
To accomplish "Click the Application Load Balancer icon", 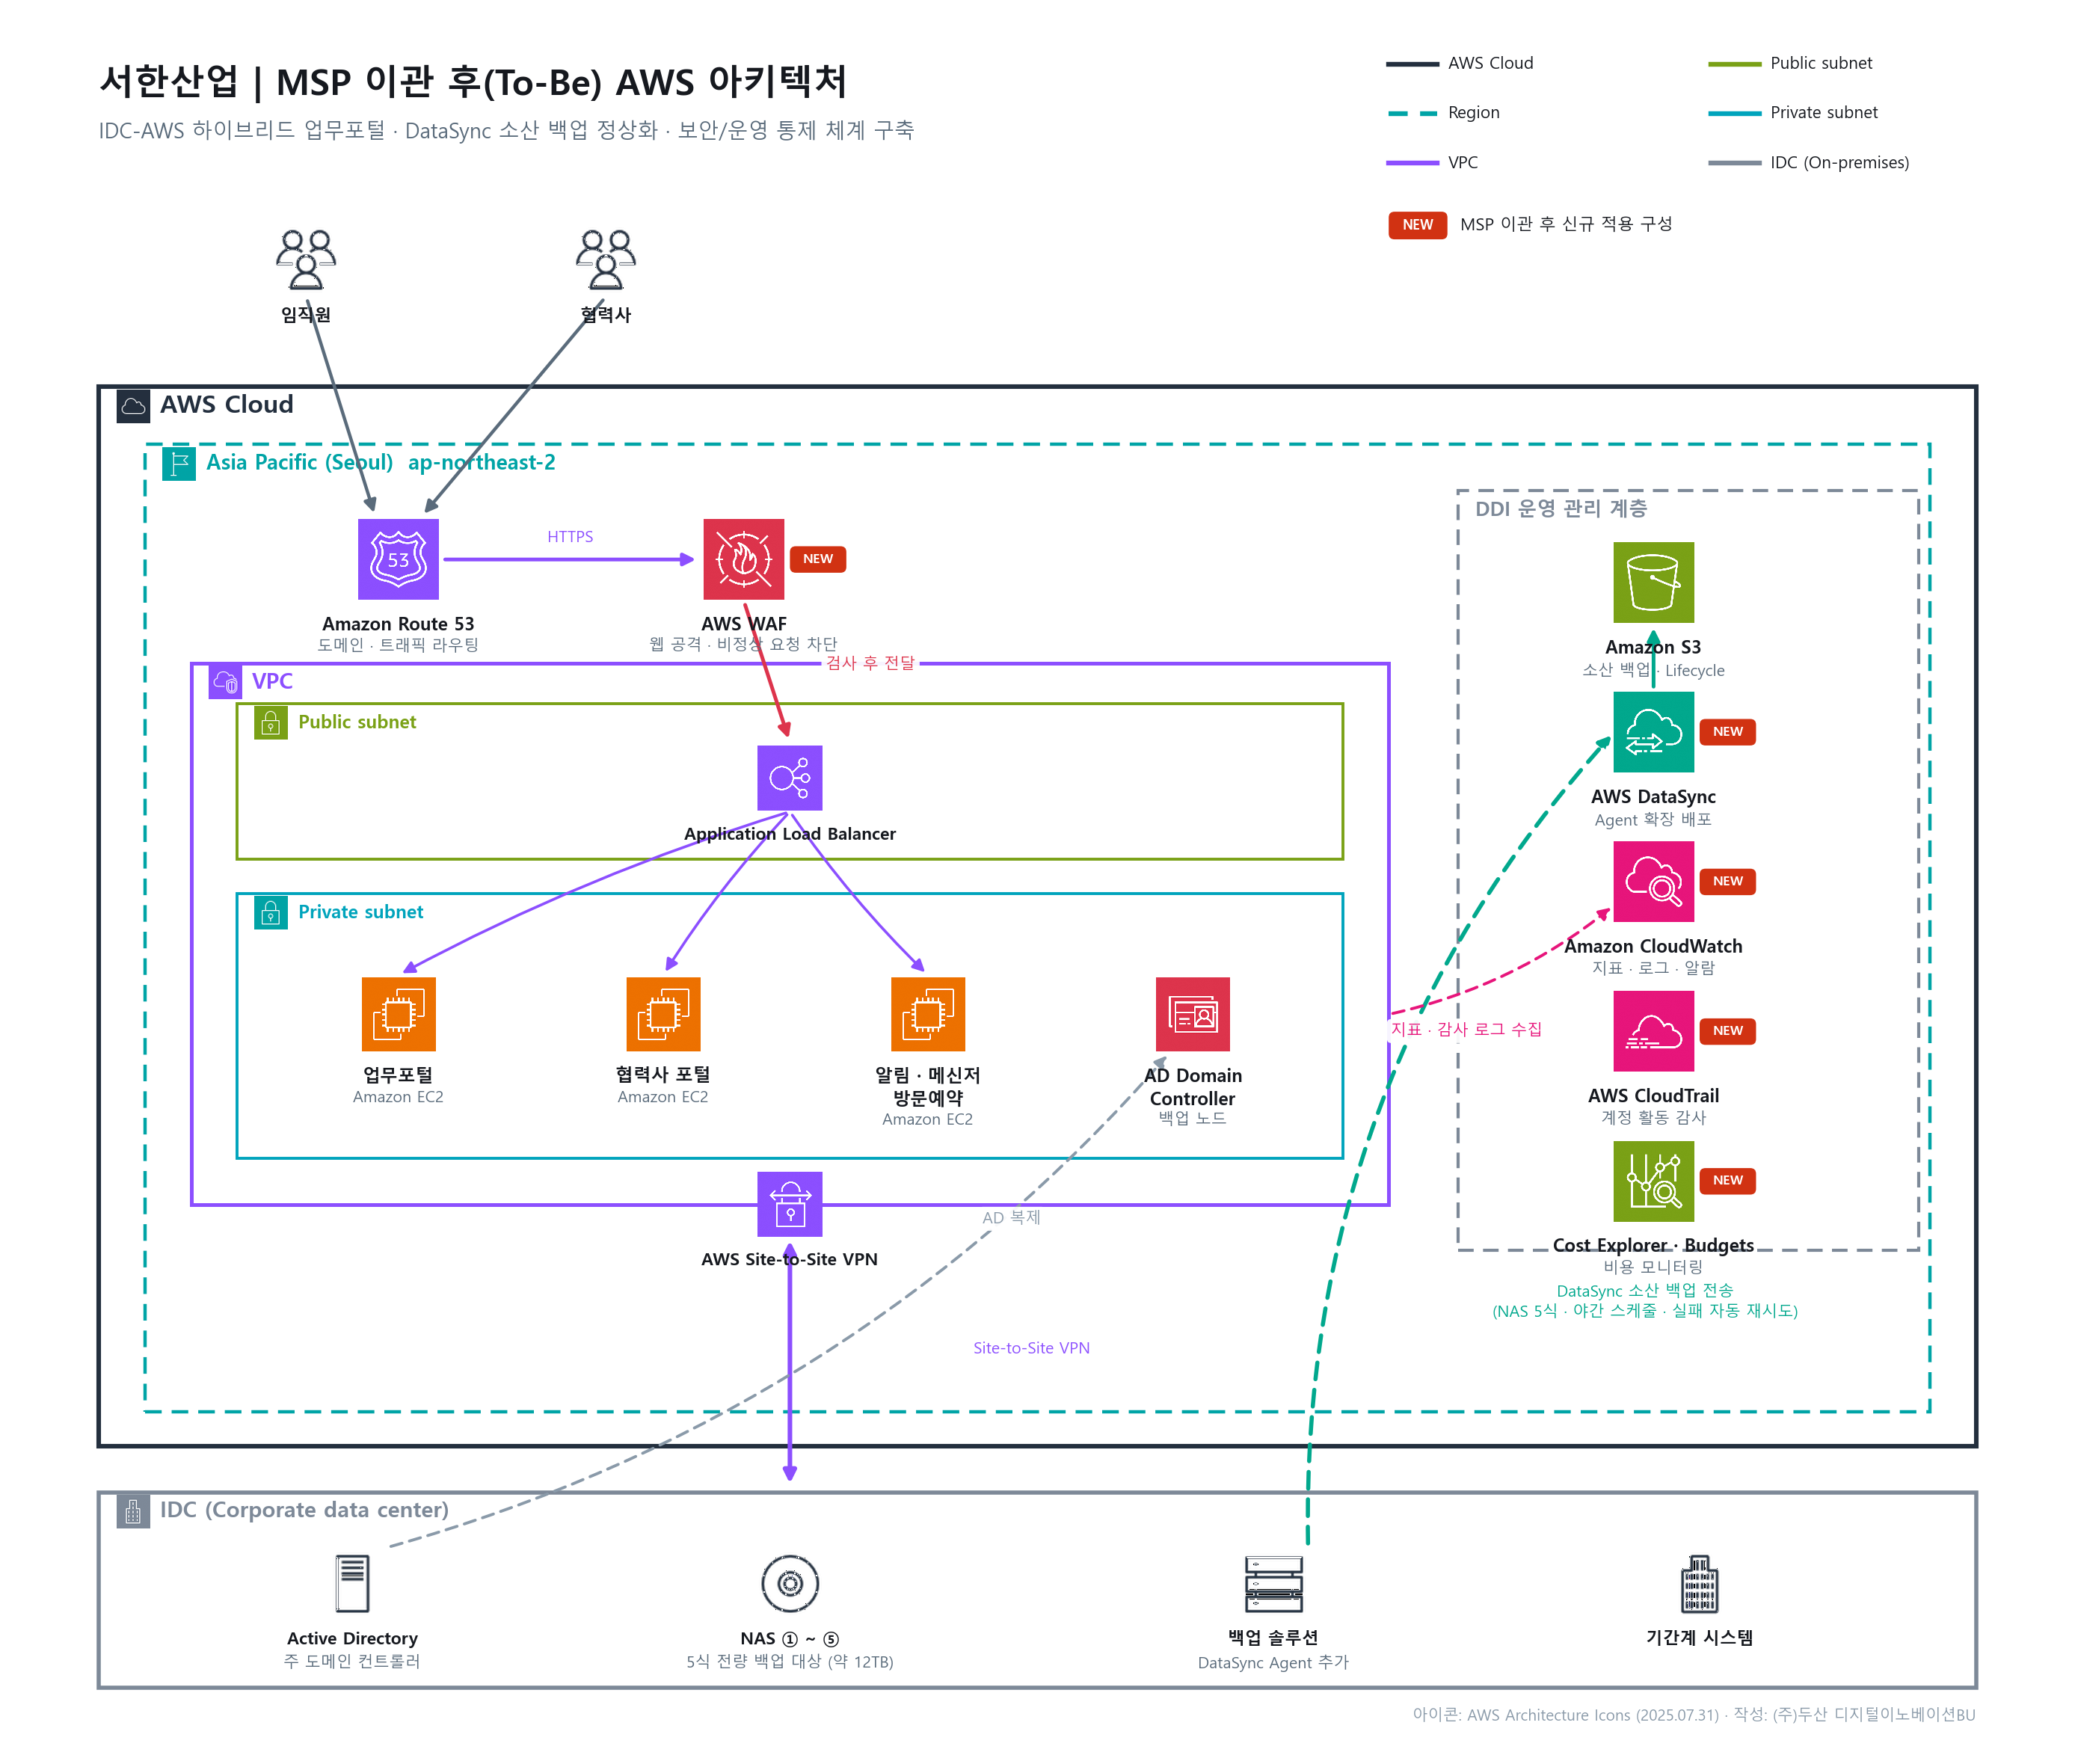I will click(x=789, y=777).
